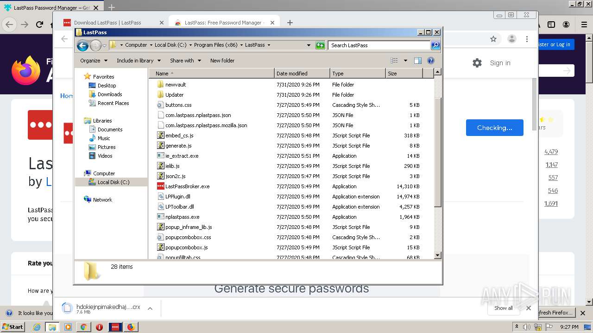Open Internet Explorer from the taskbar

[x=37, y=327]
